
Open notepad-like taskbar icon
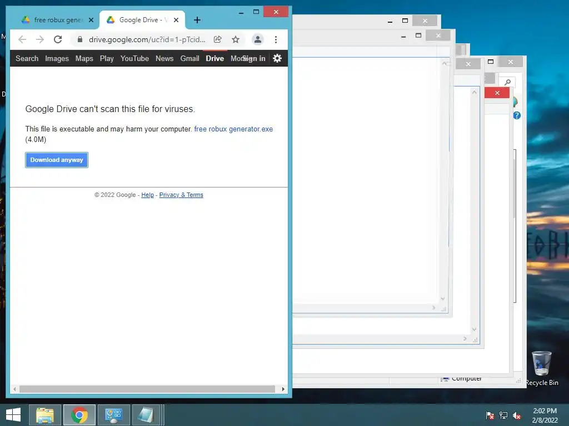point(146,415)
